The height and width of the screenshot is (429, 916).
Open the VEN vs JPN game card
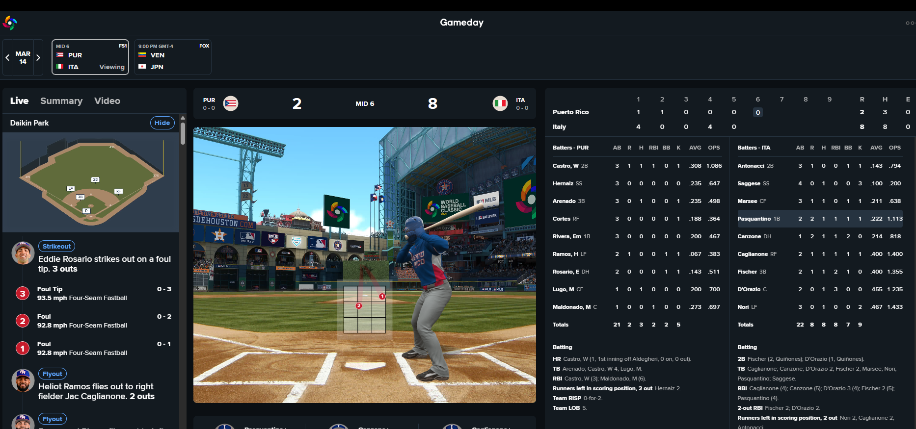coord(173,57)
